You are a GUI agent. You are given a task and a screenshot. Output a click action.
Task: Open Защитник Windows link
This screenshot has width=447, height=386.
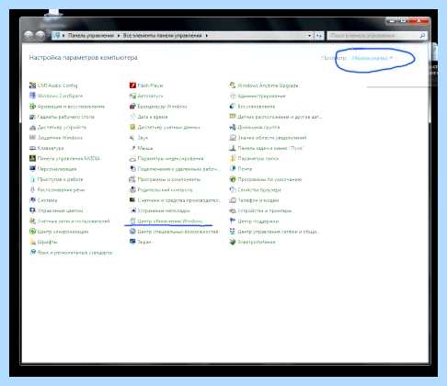coord(60,138)
